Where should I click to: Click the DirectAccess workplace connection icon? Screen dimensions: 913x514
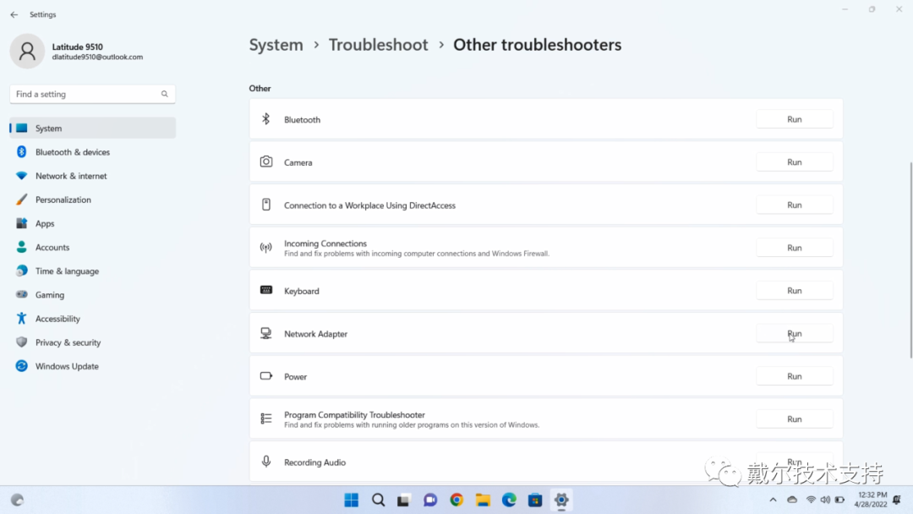tap(266, 205)
